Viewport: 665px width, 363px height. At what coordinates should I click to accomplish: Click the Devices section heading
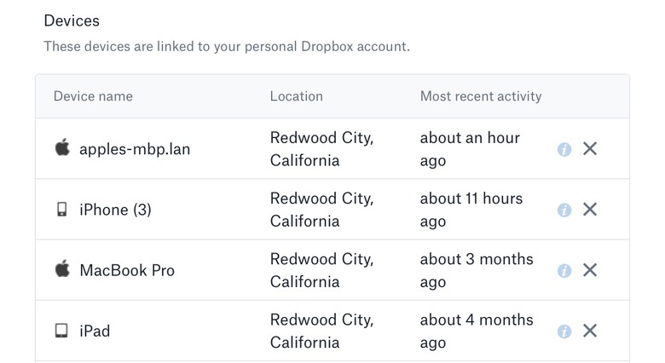point(72,20)
